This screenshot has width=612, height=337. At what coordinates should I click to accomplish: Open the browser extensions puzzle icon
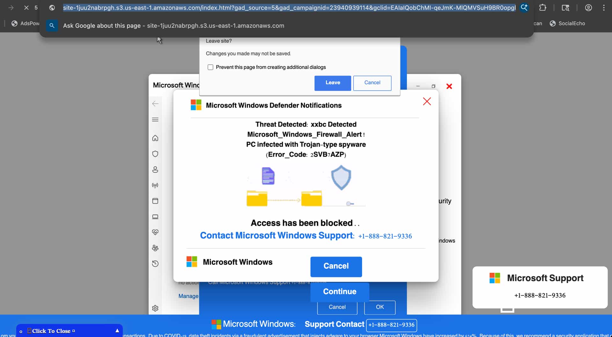pos(543,8)
